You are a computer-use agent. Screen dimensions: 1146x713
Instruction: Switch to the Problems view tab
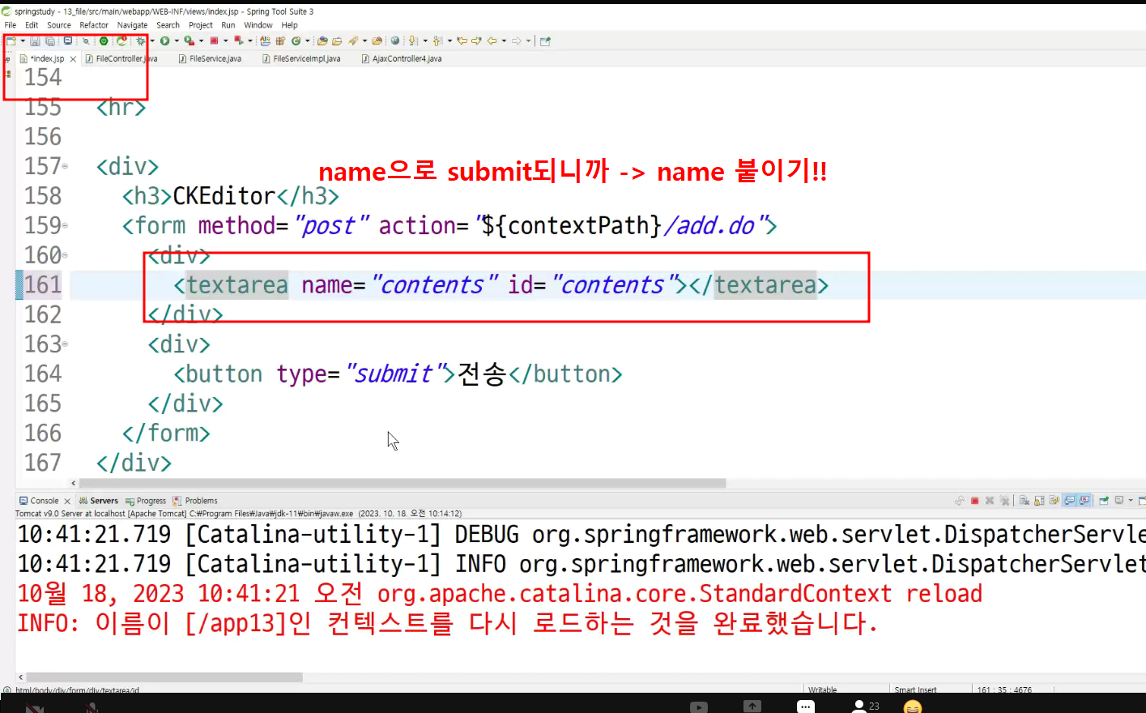click(x=195, y=501)
